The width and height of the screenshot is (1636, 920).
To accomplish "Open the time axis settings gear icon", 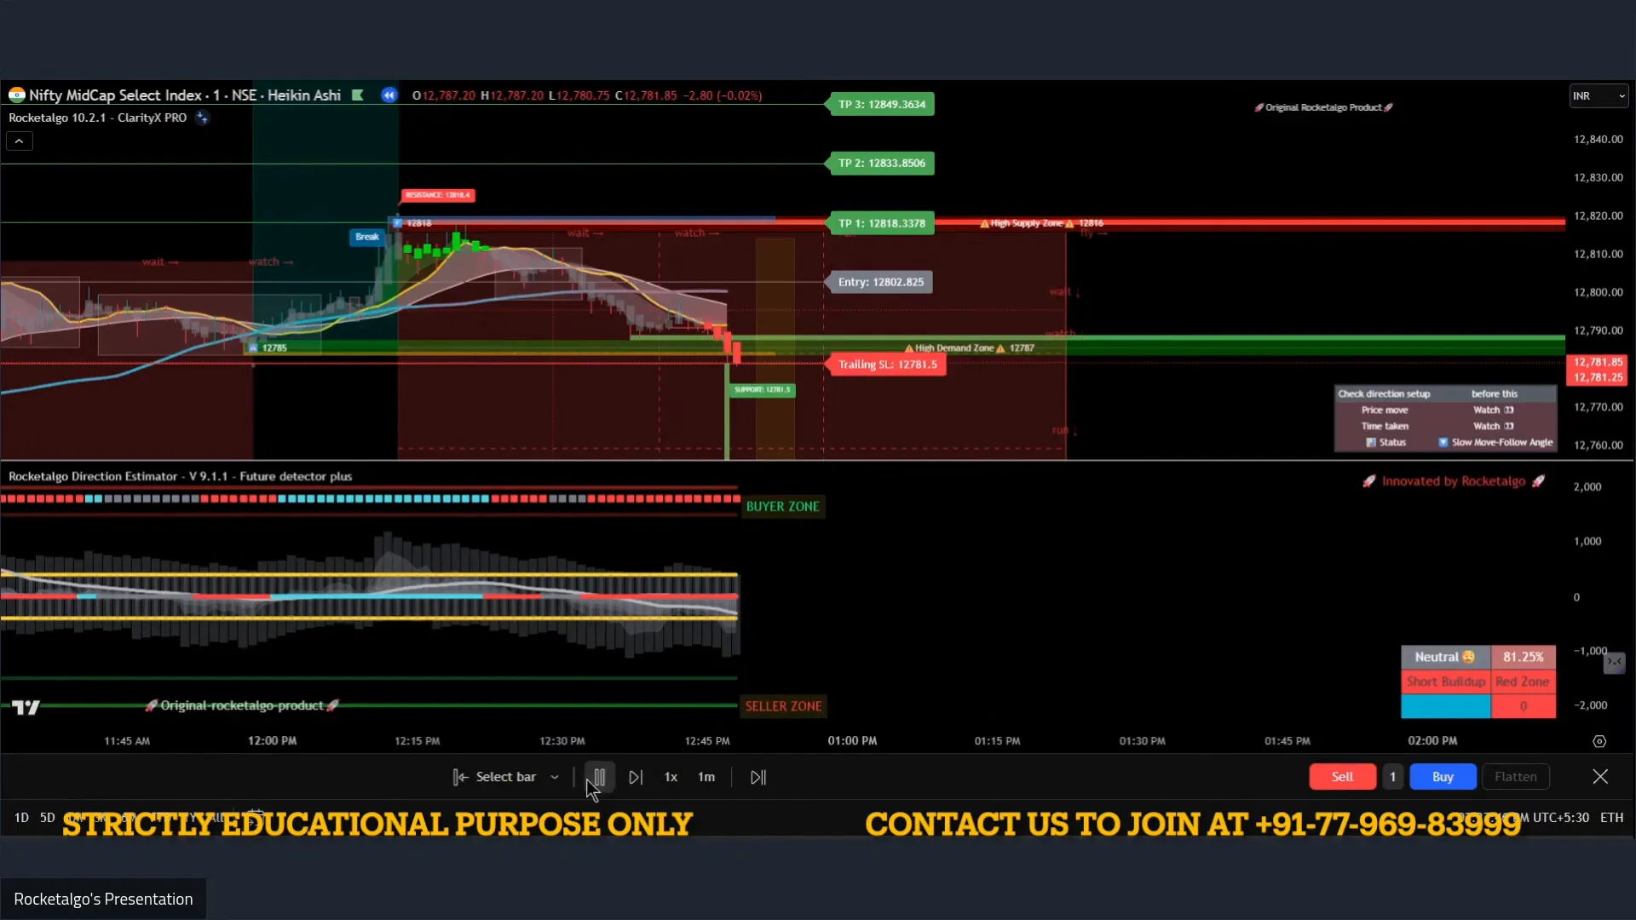I will click(x=1599, y=741).
